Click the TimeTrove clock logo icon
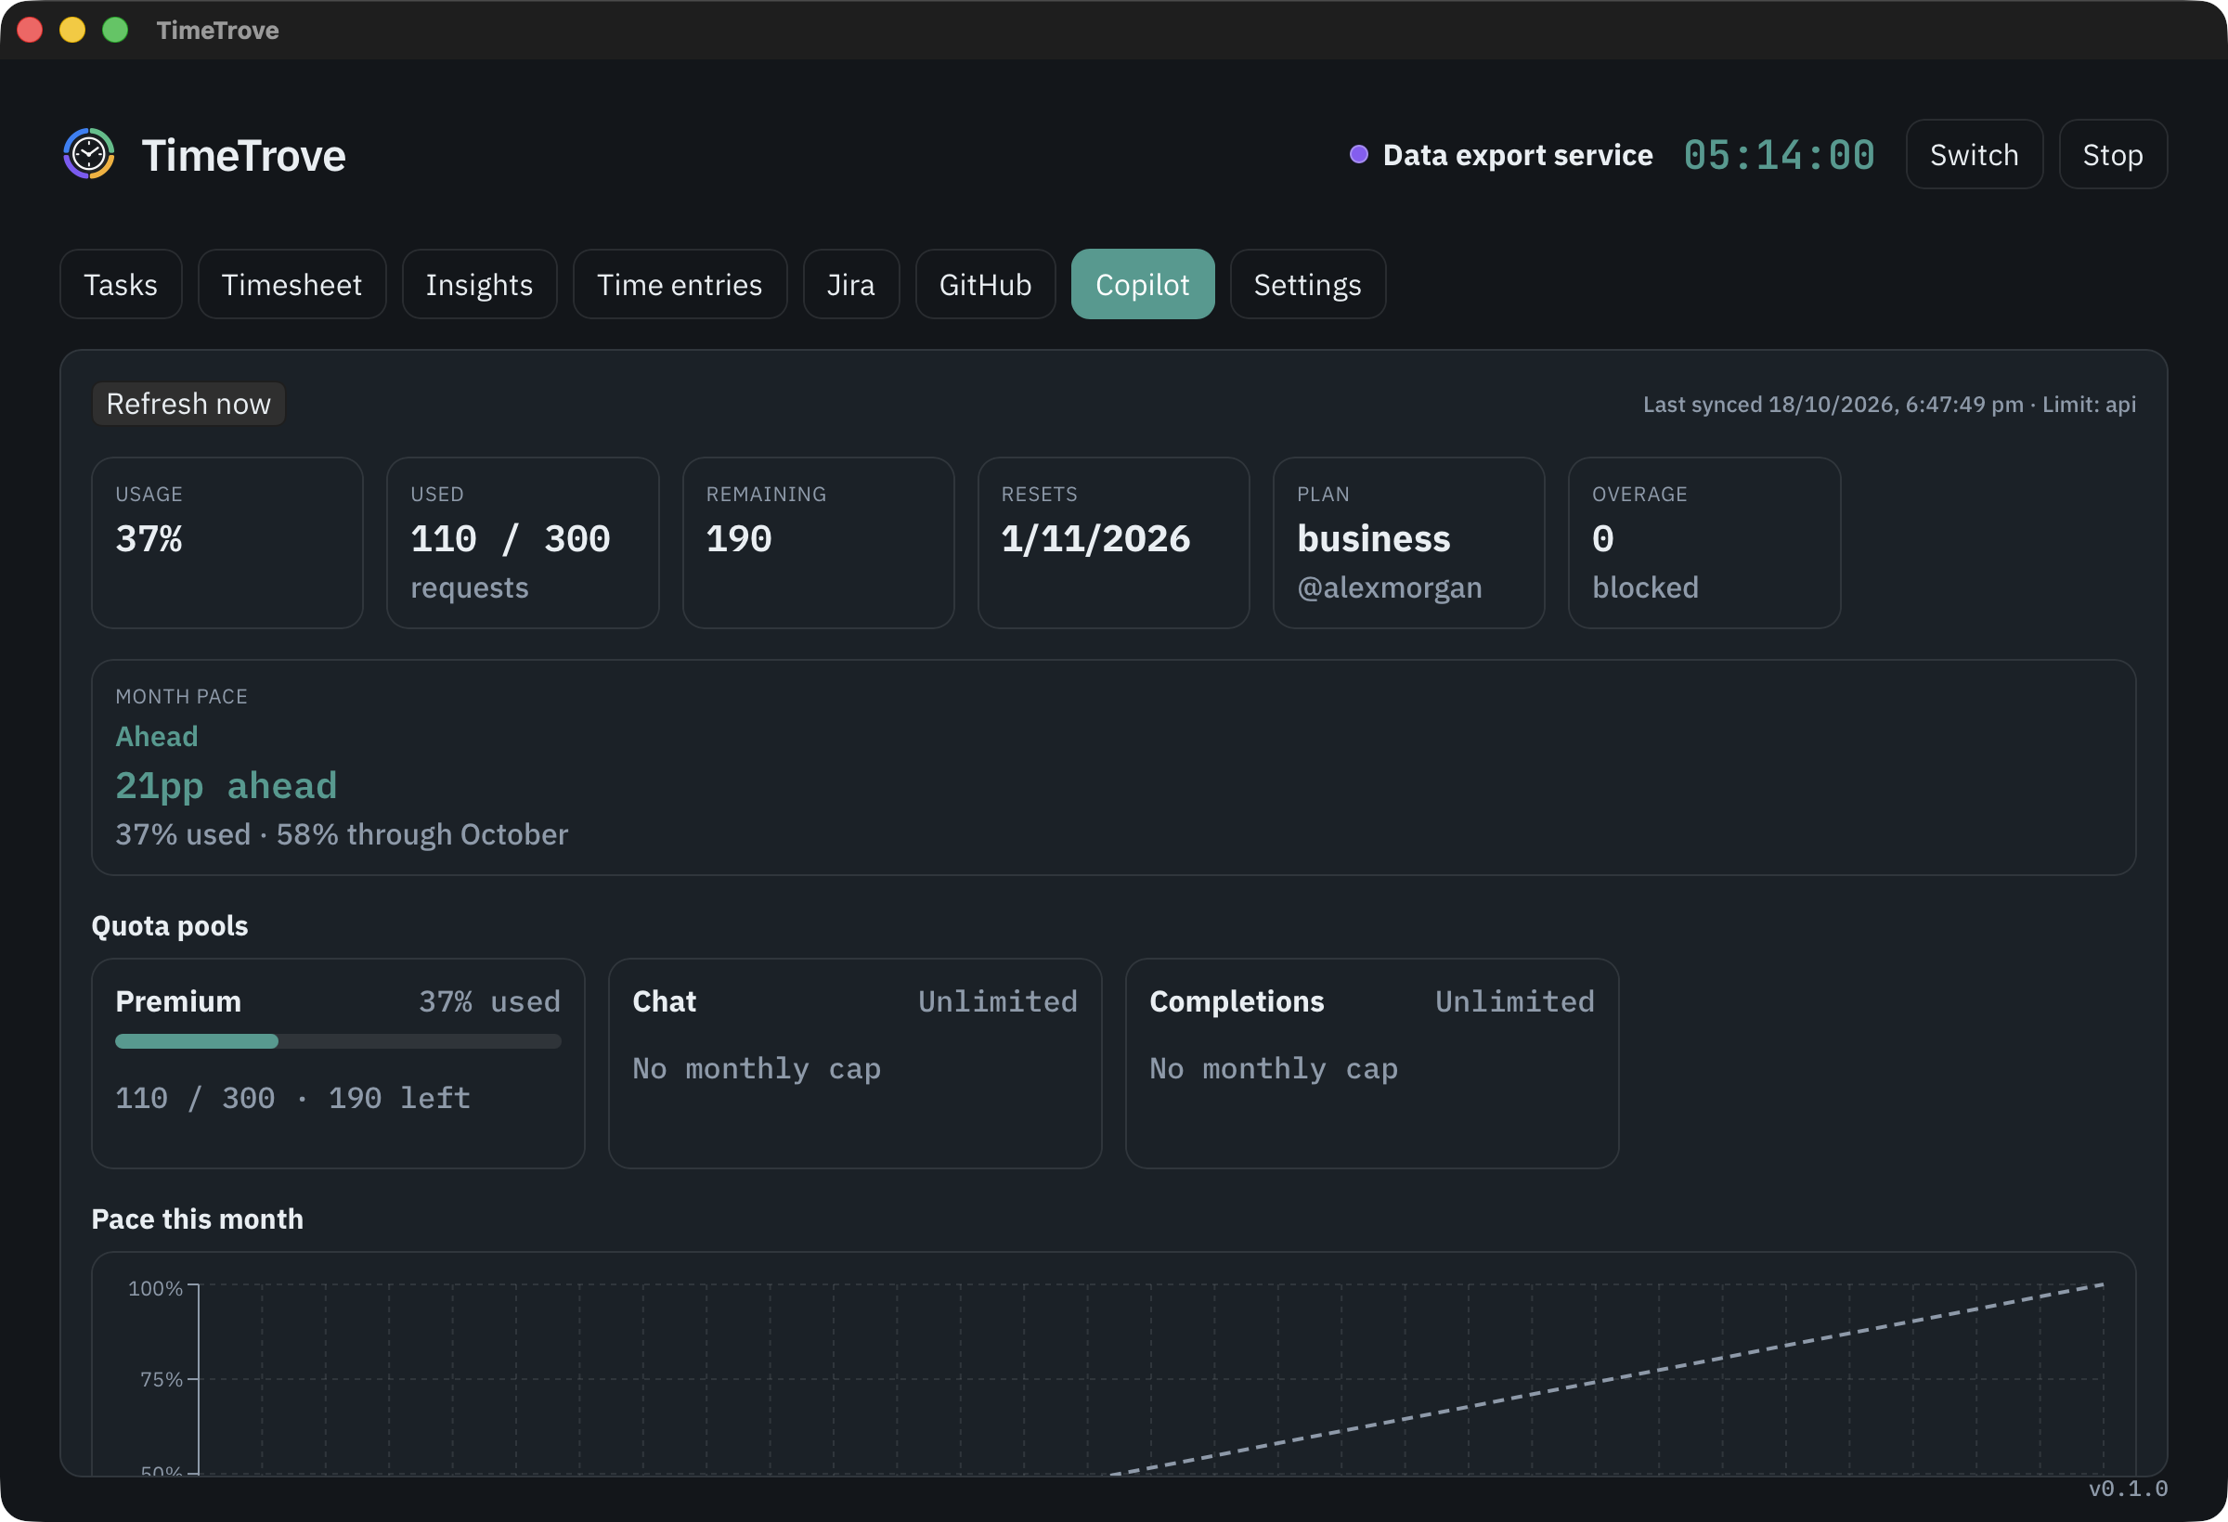2228x1522 pixels. click(x=89, y=153)
